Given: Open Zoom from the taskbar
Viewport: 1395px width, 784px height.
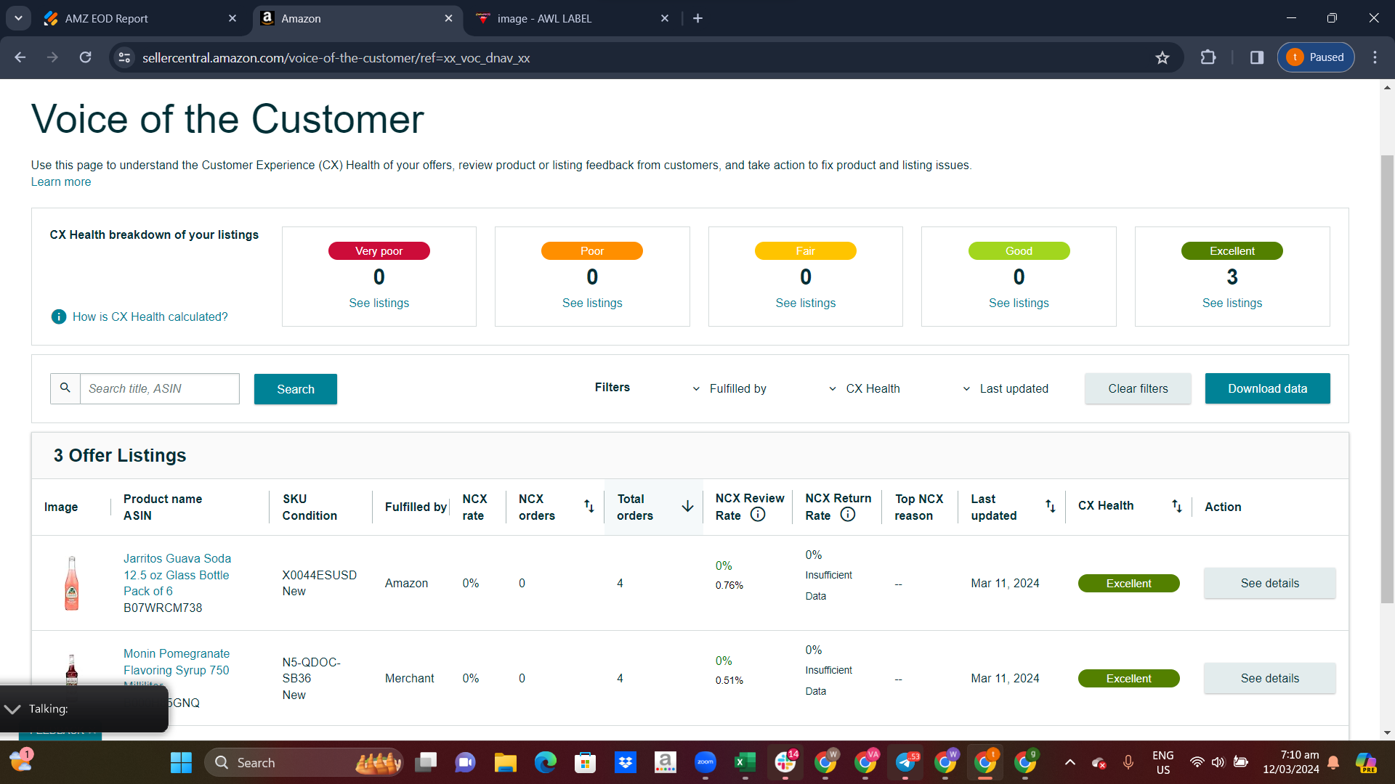Looking at the screenshot, I should tap(705, 763).
